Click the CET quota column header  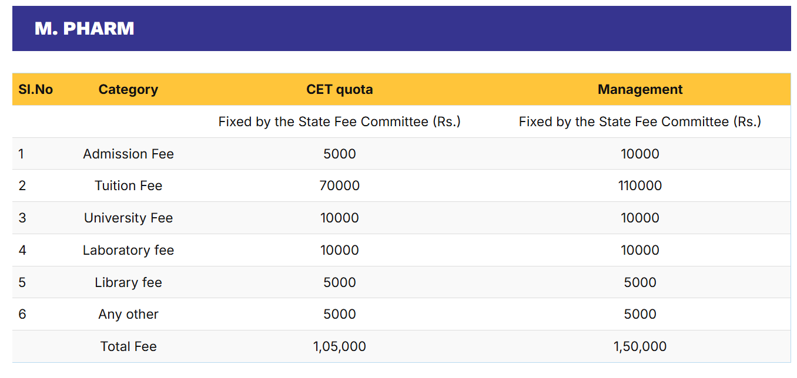[339, 89]
